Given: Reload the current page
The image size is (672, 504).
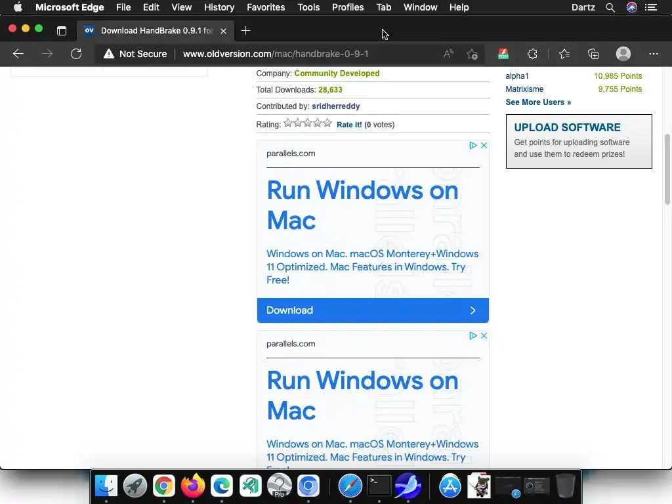Looking at the screenshot, I should 76,54.
